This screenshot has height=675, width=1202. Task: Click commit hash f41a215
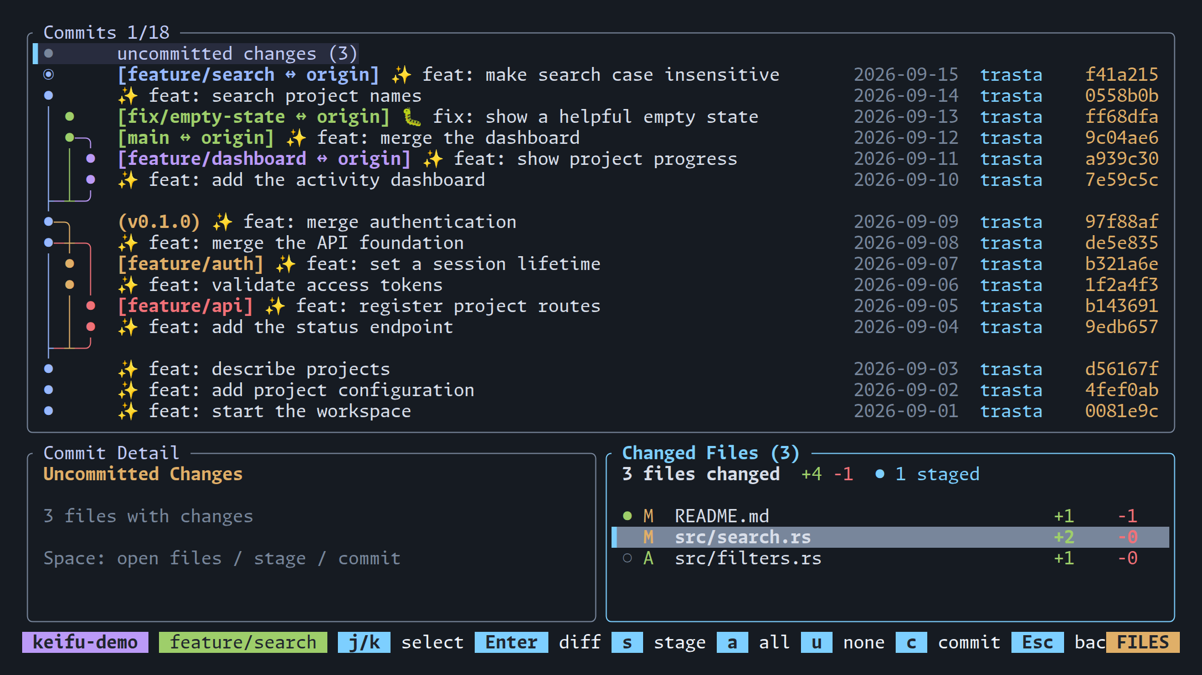tap(1122, 75)
